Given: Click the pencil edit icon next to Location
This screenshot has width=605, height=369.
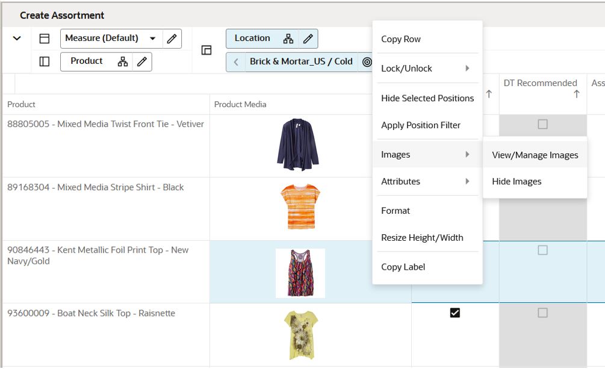Looking at the screenshot, I should coord(308,39).
